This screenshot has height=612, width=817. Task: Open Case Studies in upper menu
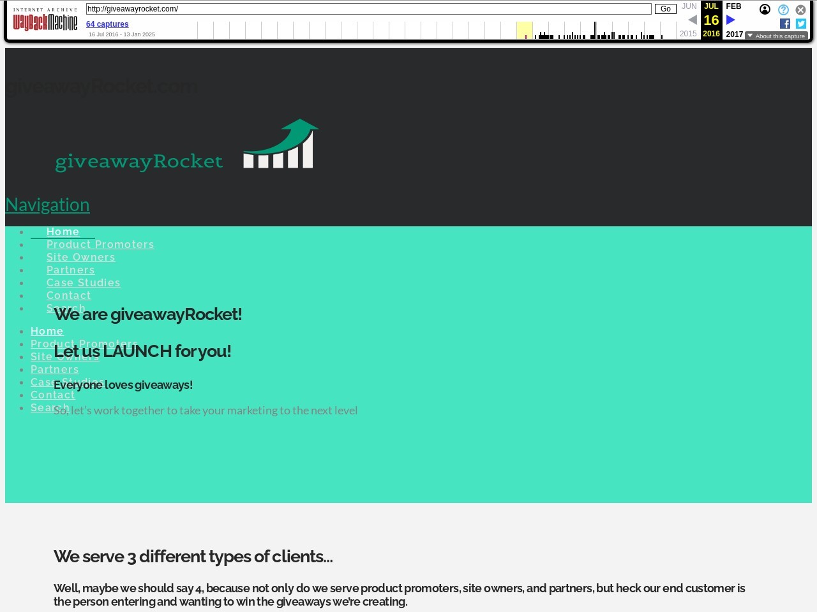(x=84, y=283)
